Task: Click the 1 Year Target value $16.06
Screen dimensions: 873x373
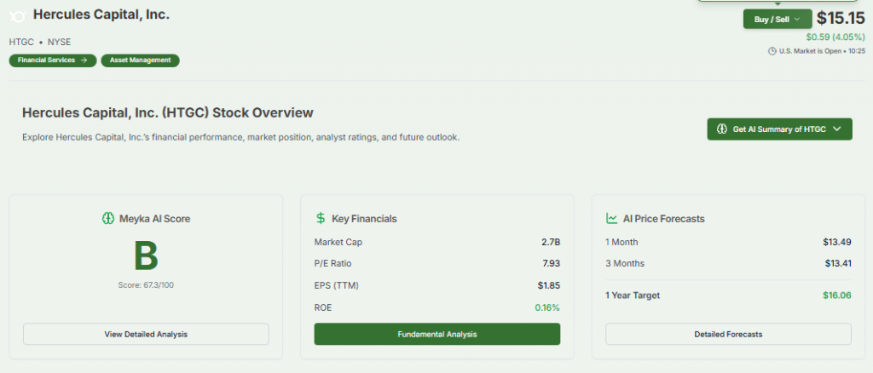Action: (837, 296)
